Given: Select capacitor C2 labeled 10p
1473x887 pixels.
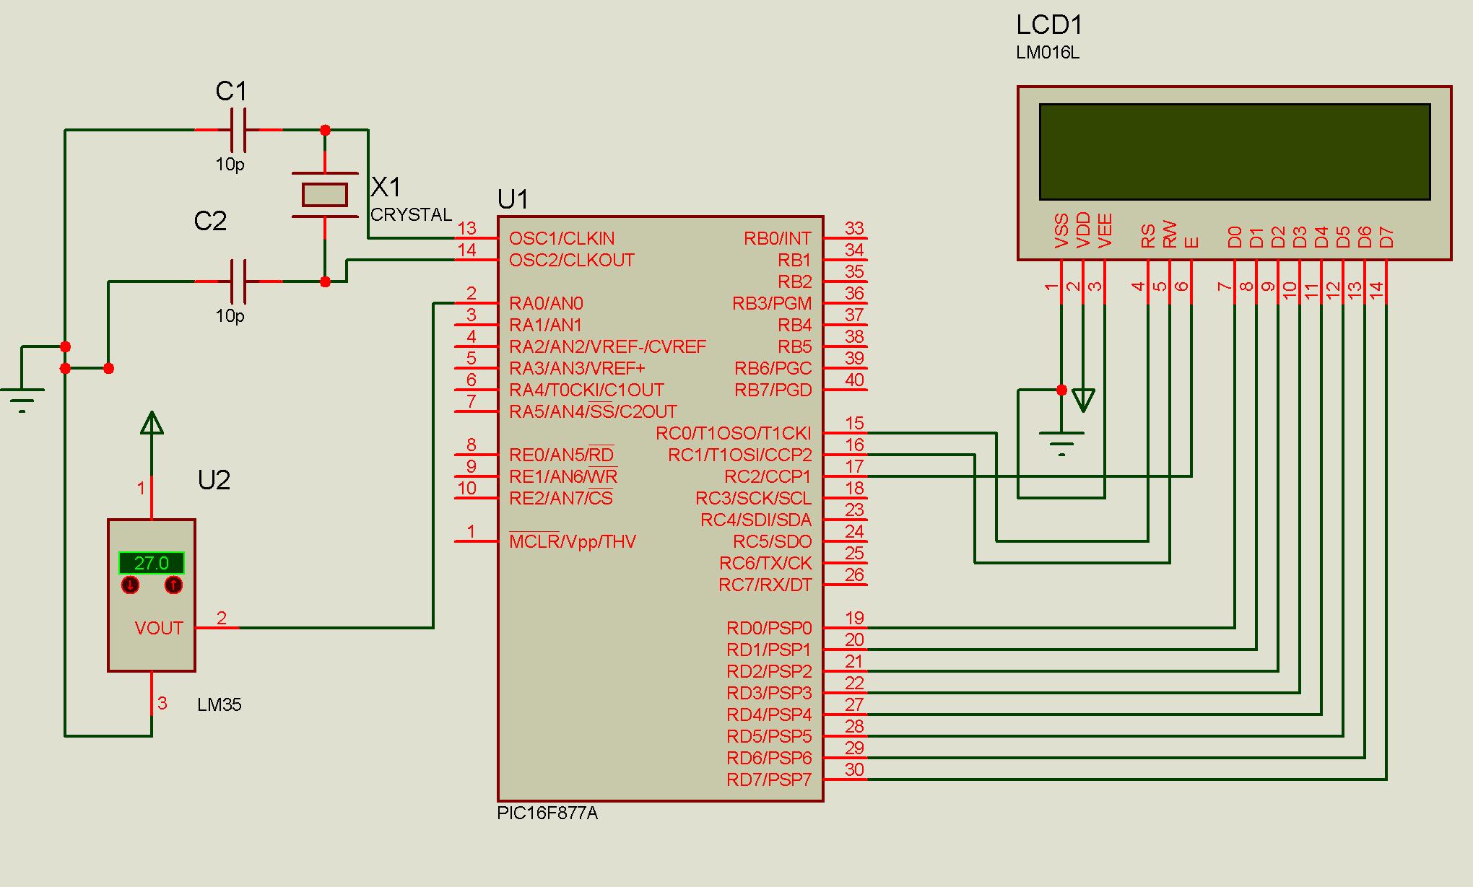Looking at the screenshot, I should pyautogui.click(x=238, y=281).
